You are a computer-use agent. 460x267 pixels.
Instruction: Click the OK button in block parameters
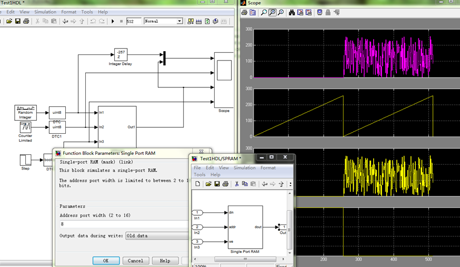106,261
